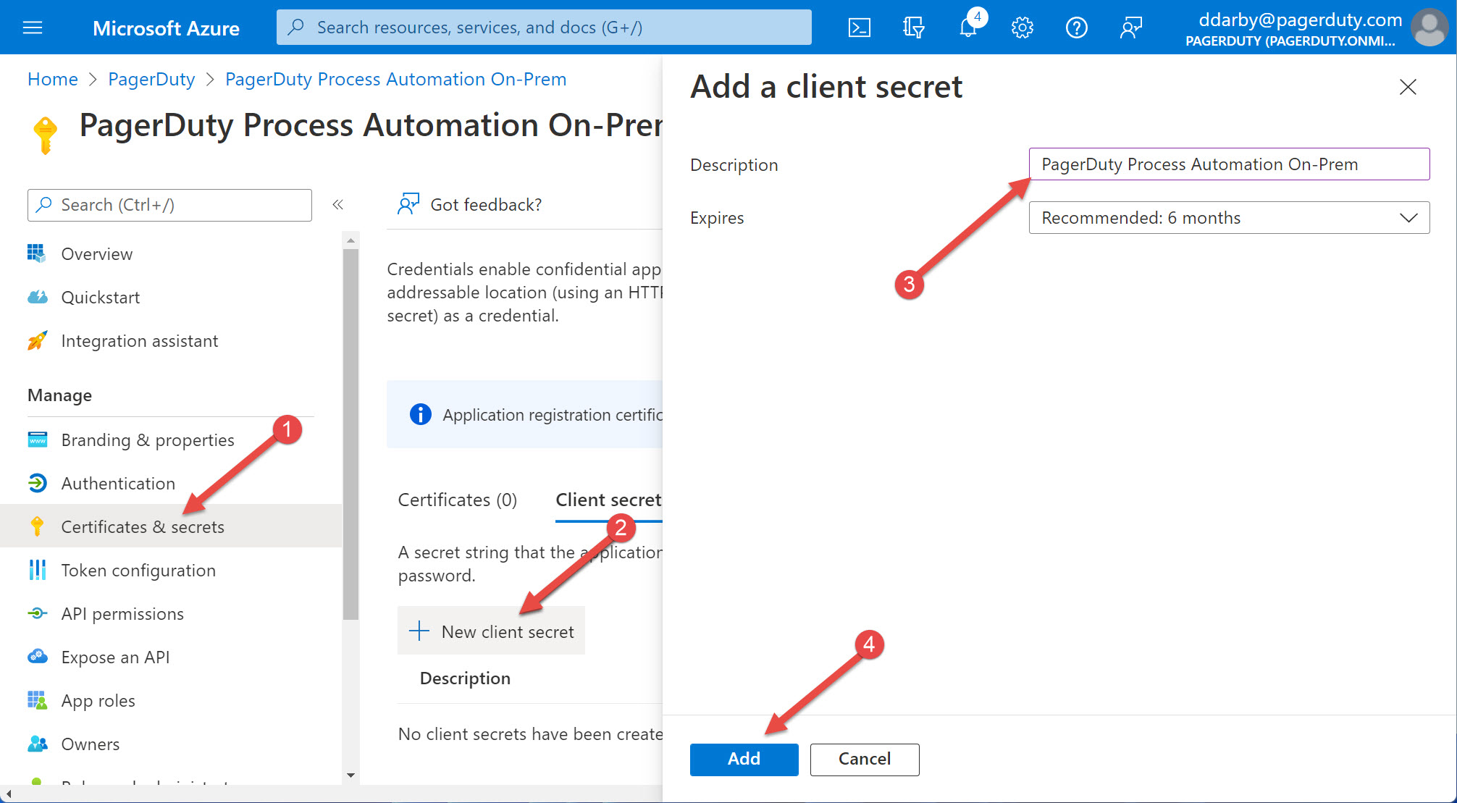Open the Authentication page

pos(118,483)
